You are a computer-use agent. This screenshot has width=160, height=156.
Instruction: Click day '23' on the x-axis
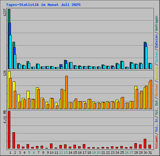click(x=112, y=153)
